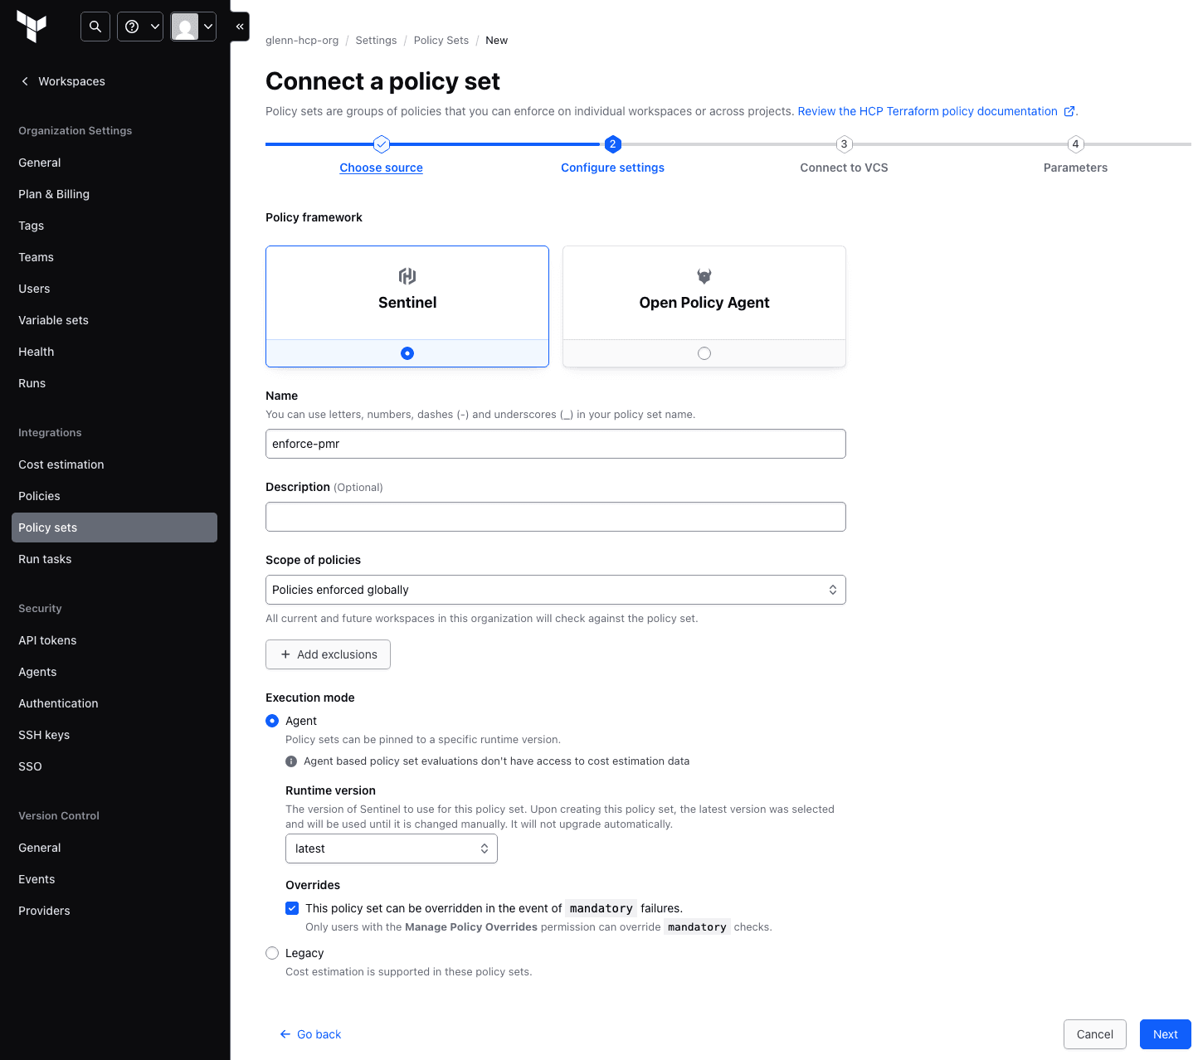The width and height of the screenshot is (1198, 1060).
Task: Click the Next button to continue
Action: [1165, 1034]
